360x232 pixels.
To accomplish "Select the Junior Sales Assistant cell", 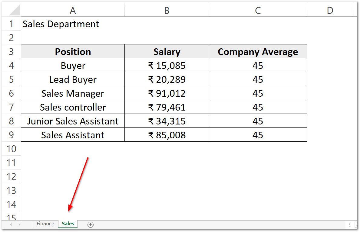I will coord(73,121).
